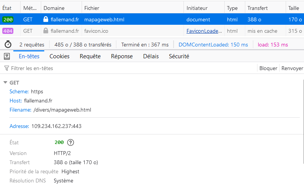Open the status code help question icon
The height and width of the screenshot is (187, 304).
[70, 142]
